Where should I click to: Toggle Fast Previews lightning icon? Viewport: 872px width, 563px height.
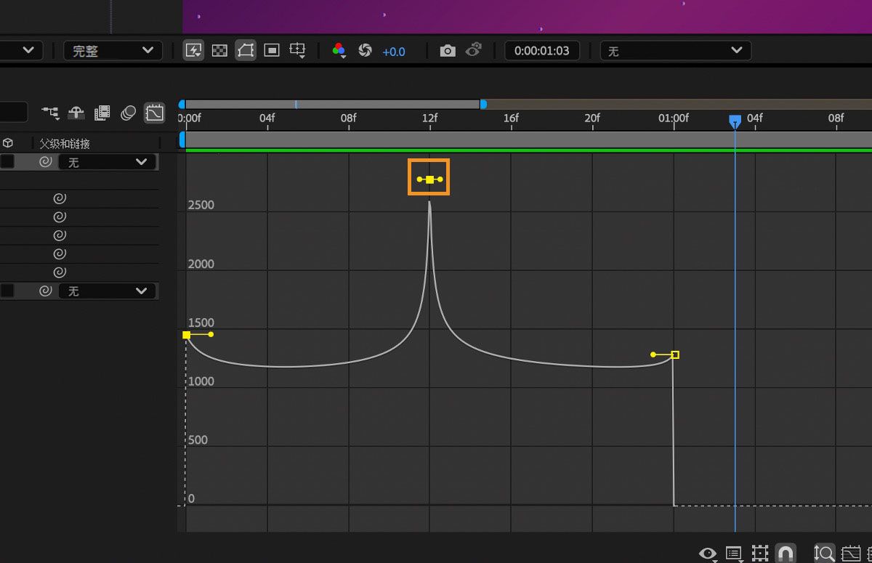pos(193,51)
